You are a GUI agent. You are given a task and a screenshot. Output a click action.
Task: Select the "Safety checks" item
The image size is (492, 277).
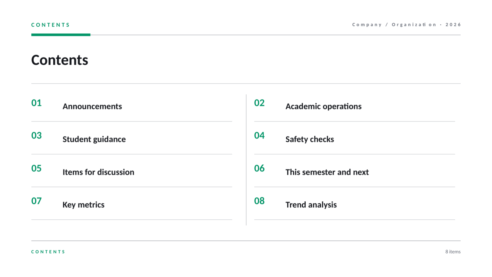point(310,139)
